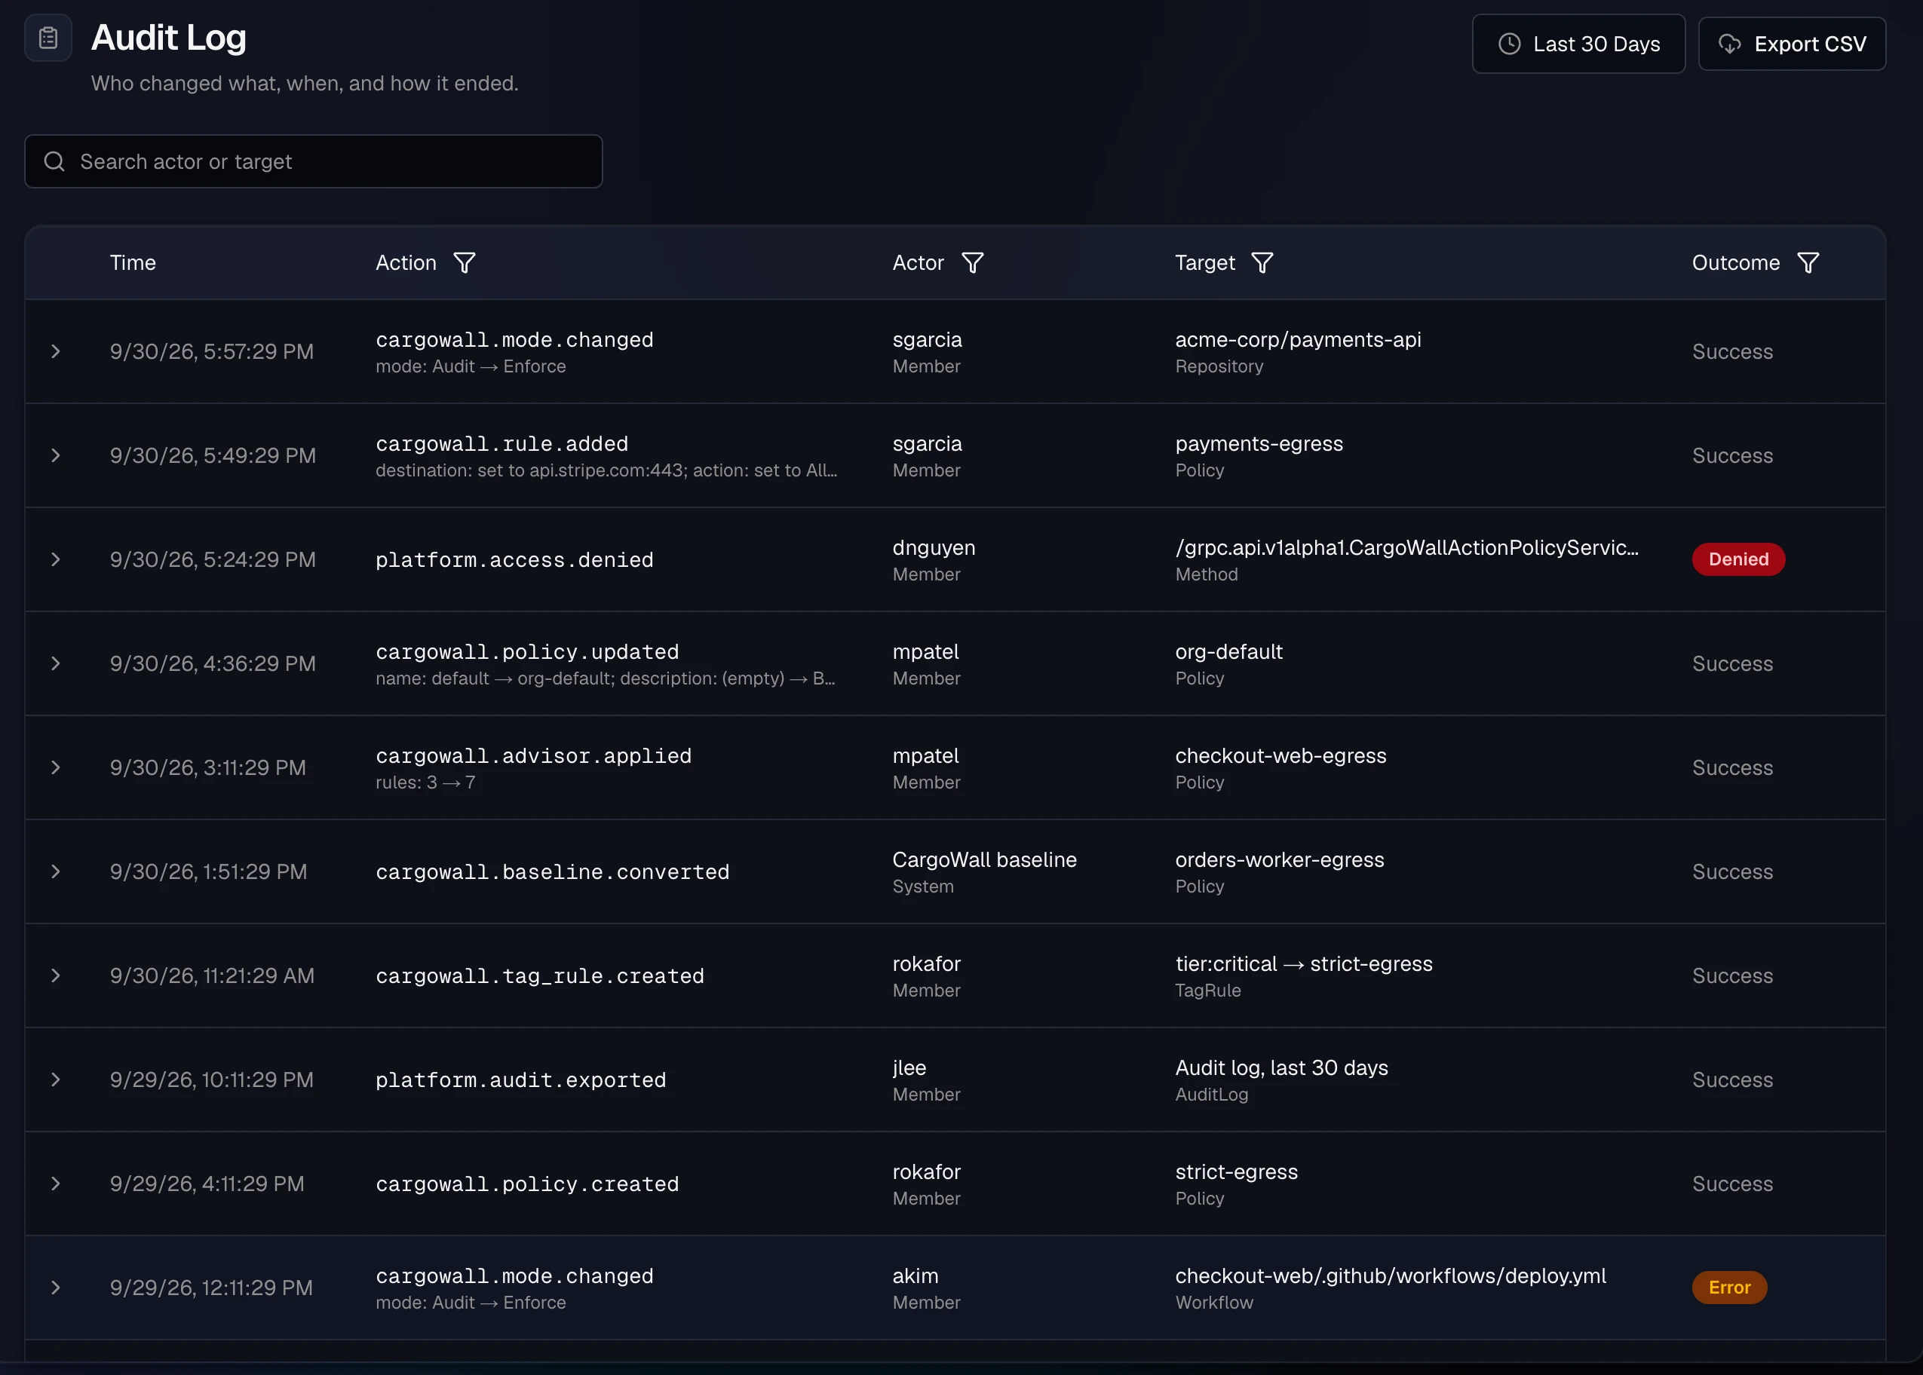
Task: Click the Action column header label
Action: pyautogui.click(x=406, y=263)
